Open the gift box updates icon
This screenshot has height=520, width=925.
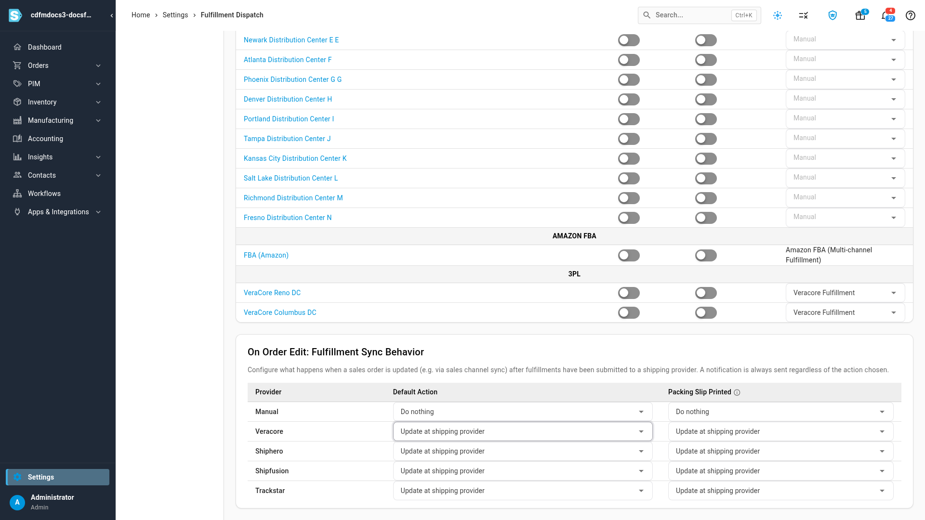(x=860, y=15)
